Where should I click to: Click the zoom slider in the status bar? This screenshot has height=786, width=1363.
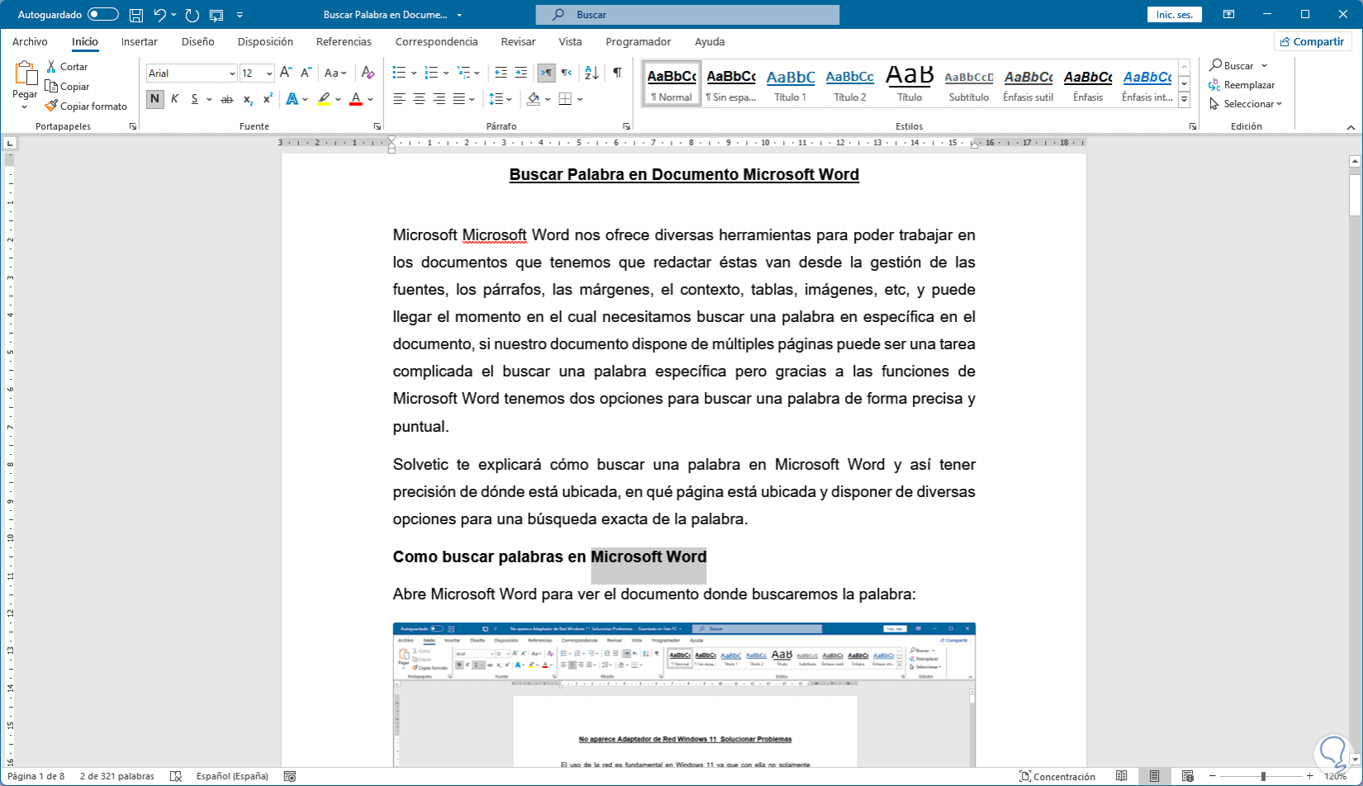pos(1263,776)
